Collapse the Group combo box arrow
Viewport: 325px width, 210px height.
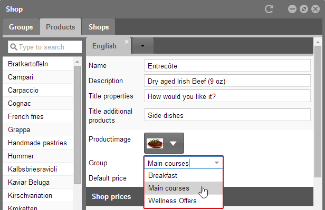[x=217, y=163]
